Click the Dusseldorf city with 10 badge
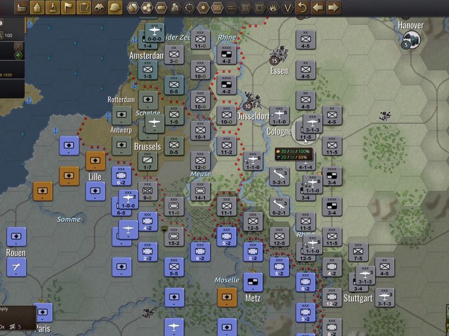The height and width of the screenshot is (336, 449). coord(252,101)
